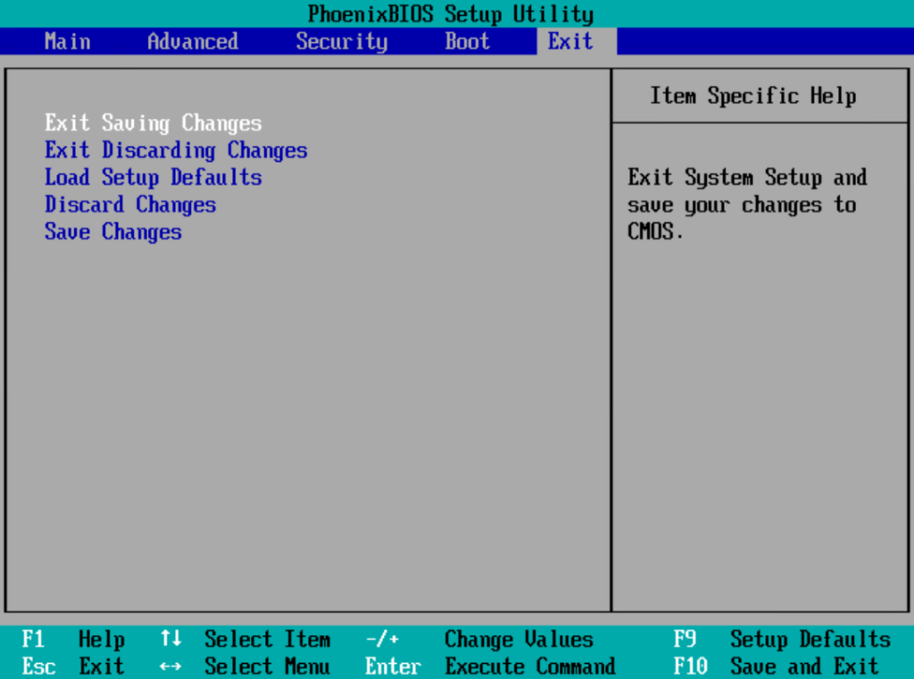This screenshot has width=914, height=679.
Task: Click the left-right arrows Select Menu legend
Action: 245,666
